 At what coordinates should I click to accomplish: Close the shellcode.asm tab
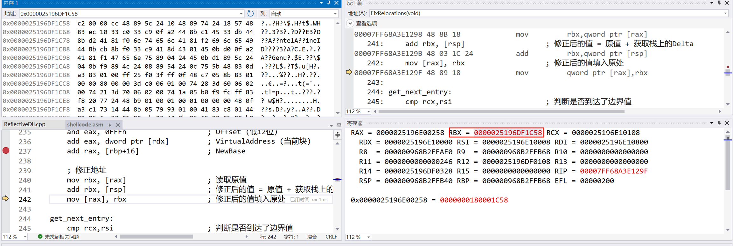pos(118,125)
